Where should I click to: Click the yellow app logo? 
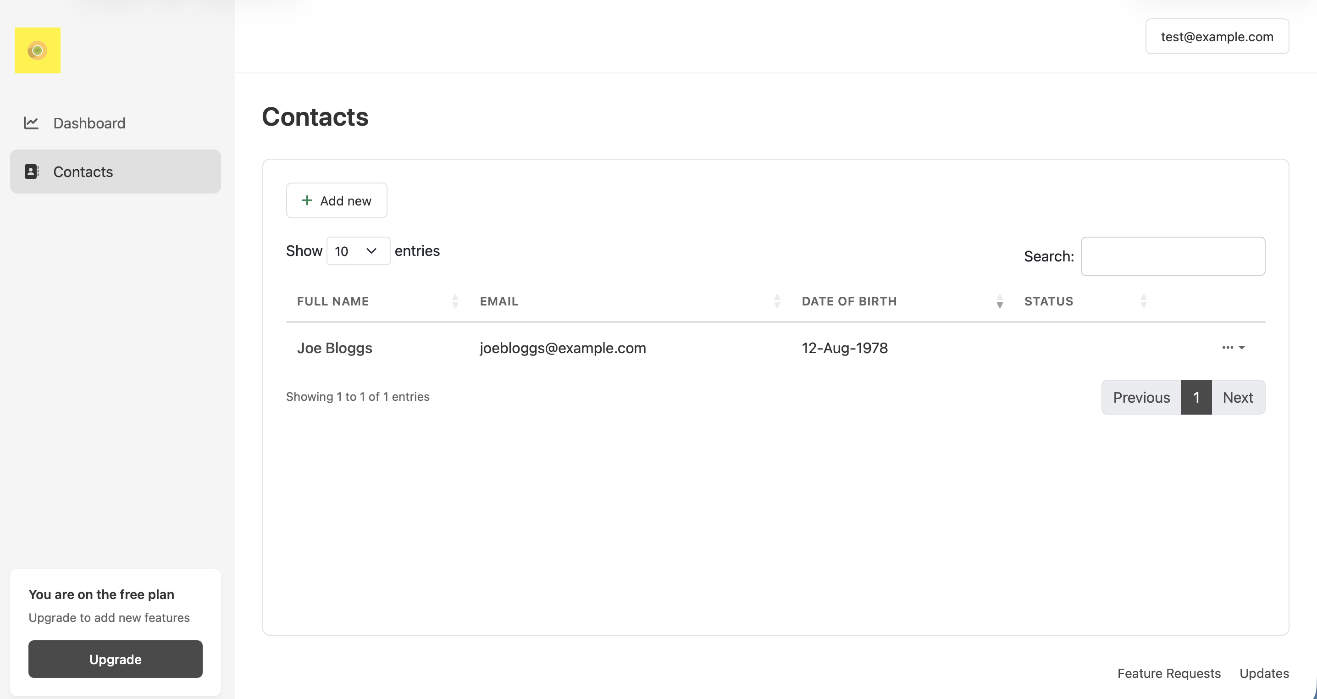point(37,50)
